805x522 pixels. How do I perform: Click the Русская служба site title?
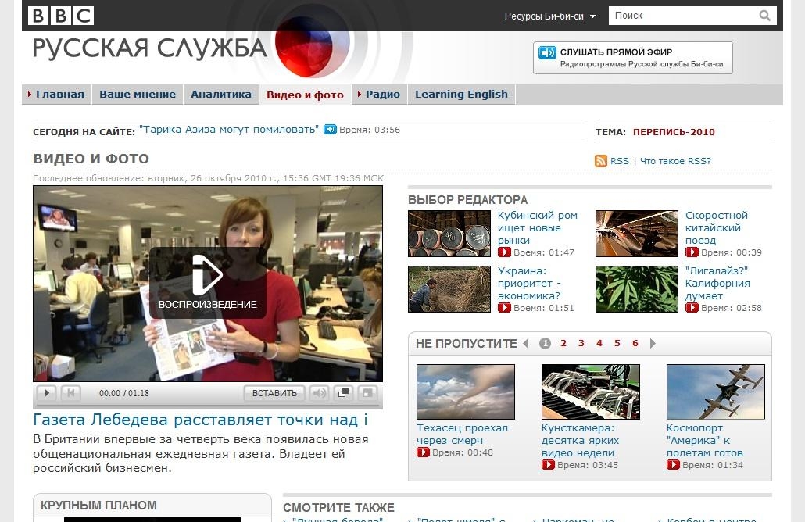click(149, 48)
